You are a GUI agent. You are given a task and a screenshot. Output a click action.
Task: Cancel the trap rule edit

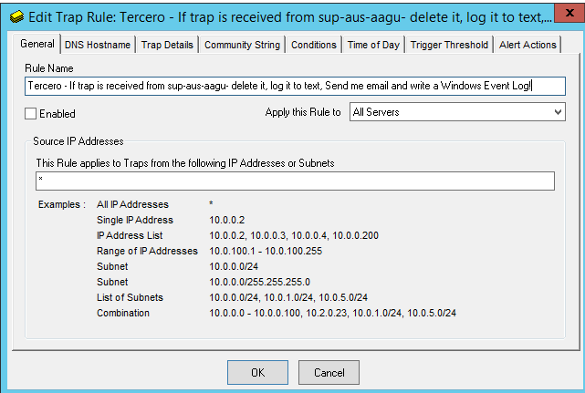coord(329,372)
